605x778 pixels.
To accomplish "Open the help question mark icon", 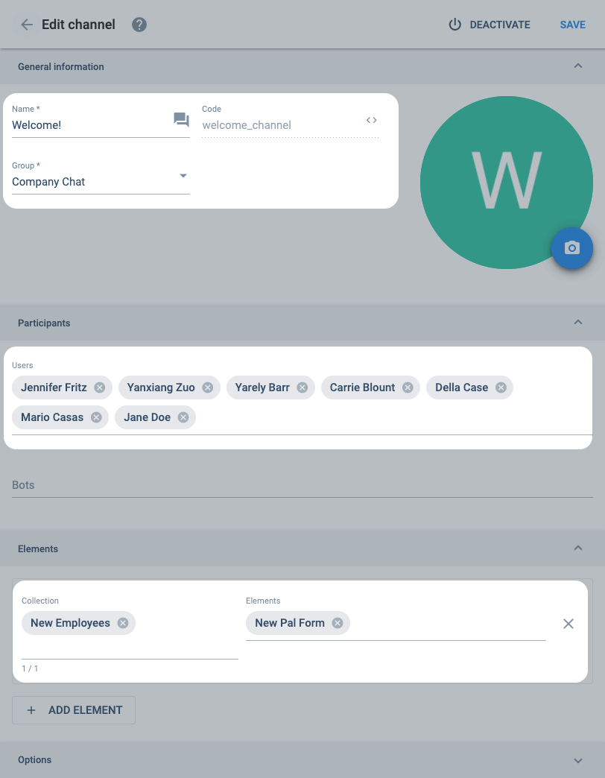I will coord(139,25).
